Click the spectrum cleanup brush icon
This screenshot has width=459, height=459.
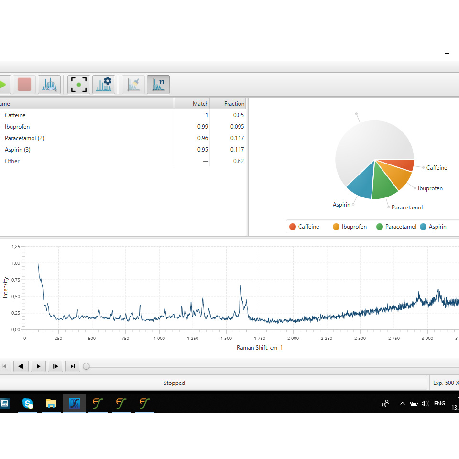[133, 85]
